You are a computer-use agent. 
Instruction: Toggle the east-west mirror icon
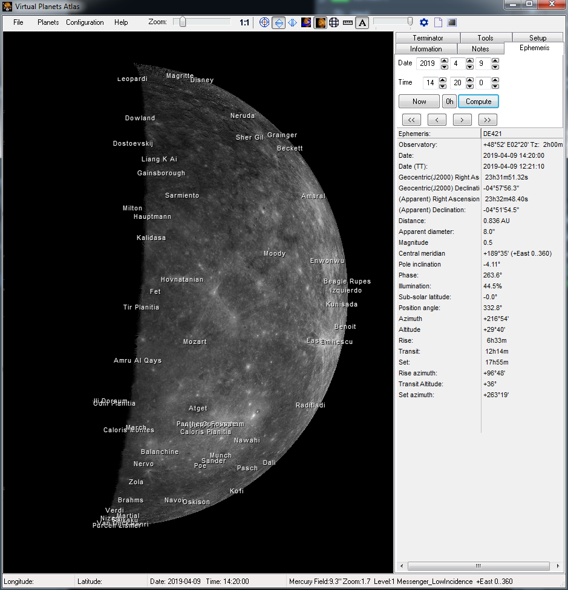pos(292,22)
